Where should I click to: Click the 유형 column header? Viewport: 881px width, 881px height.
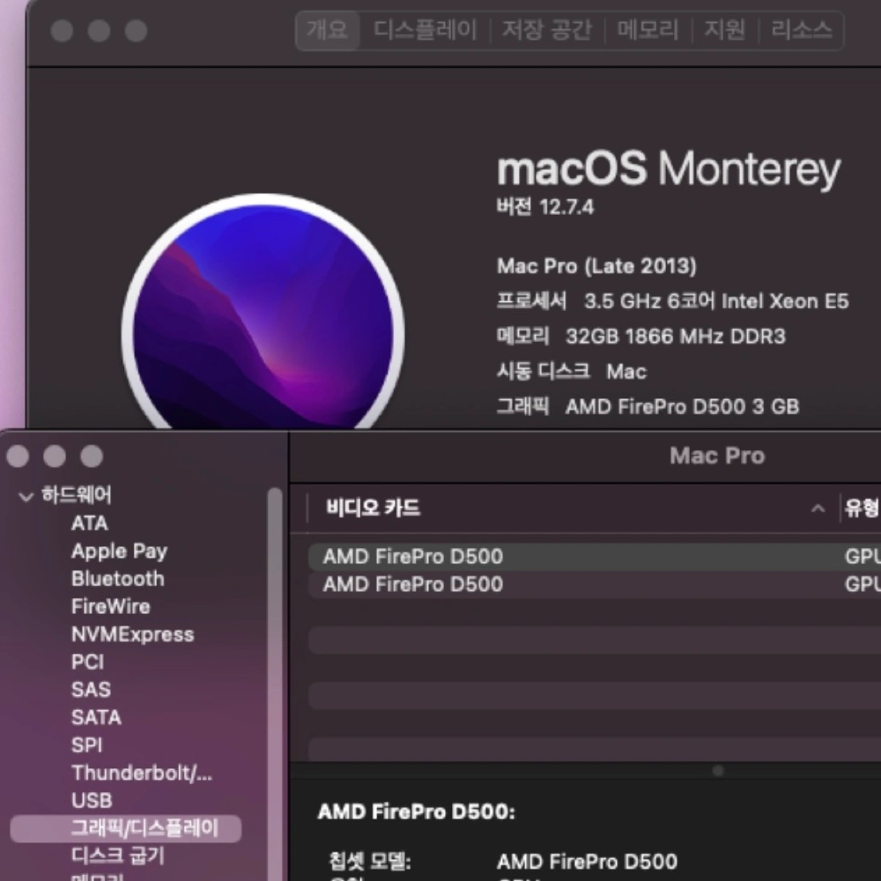pyautogui.click(x=862, y=508)
